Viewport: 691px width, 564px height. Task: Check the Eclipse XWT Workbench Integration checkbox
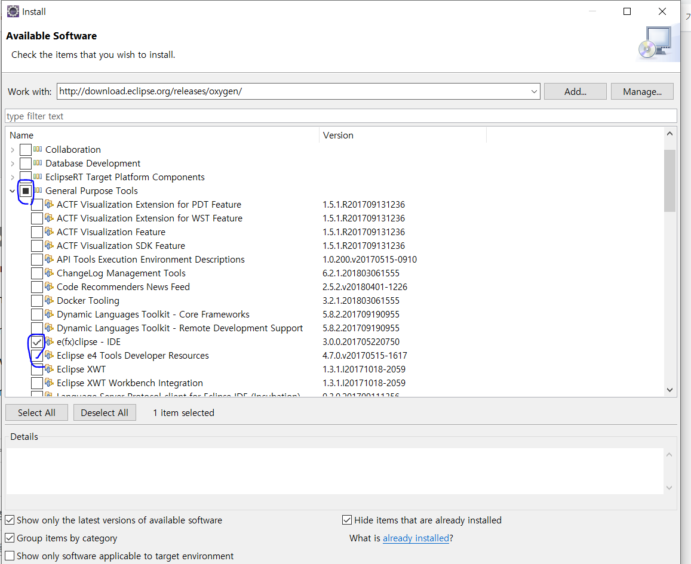(x=37, y=383)
